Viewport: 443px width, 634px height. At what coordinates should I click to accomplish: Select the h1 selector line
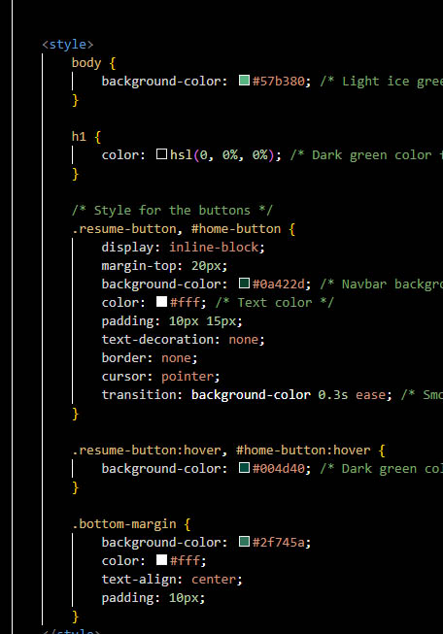86,136
